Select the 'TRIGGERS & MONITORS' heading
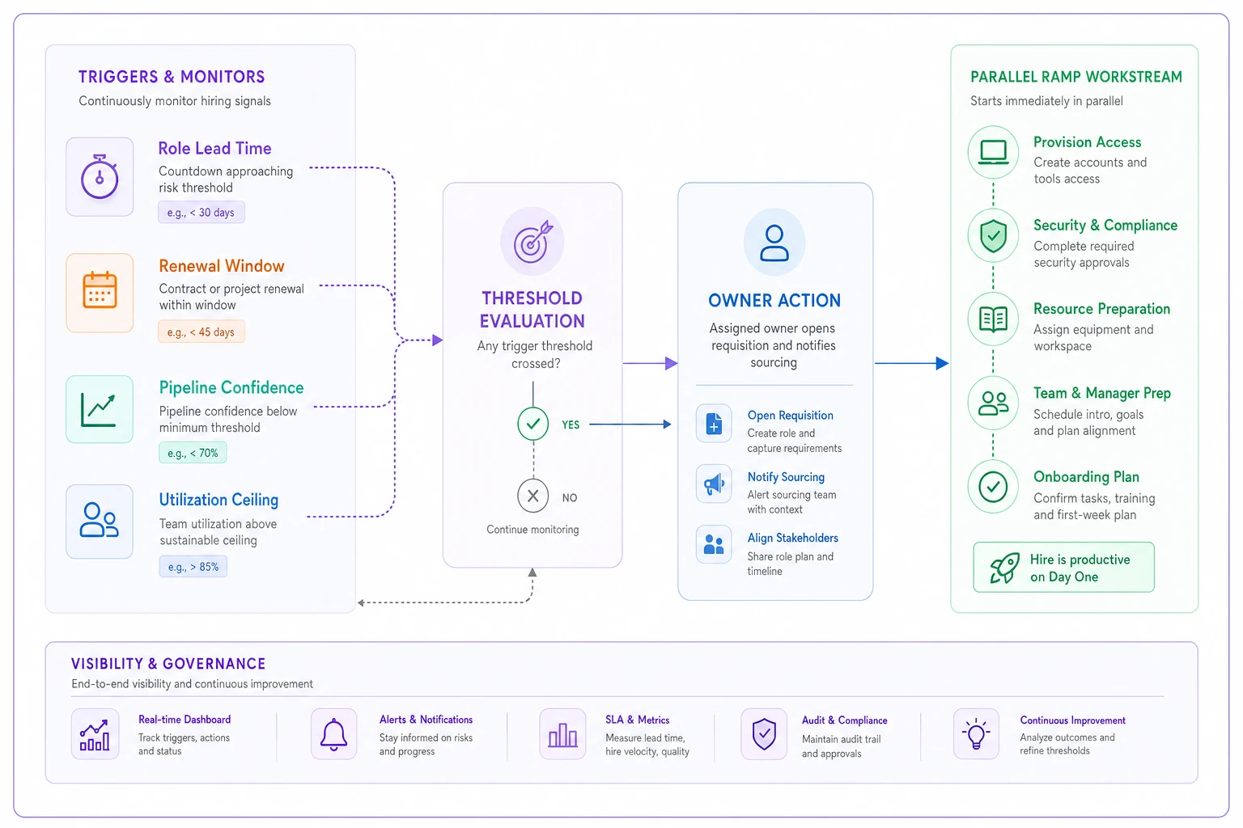Screen dimensions: 1243x828 (x=172, y=77)
